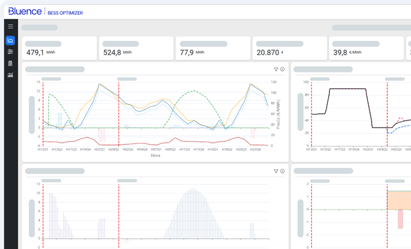Open filter icon on the bar chart panel
The image size is (411, 249).
tap(276, 171)
